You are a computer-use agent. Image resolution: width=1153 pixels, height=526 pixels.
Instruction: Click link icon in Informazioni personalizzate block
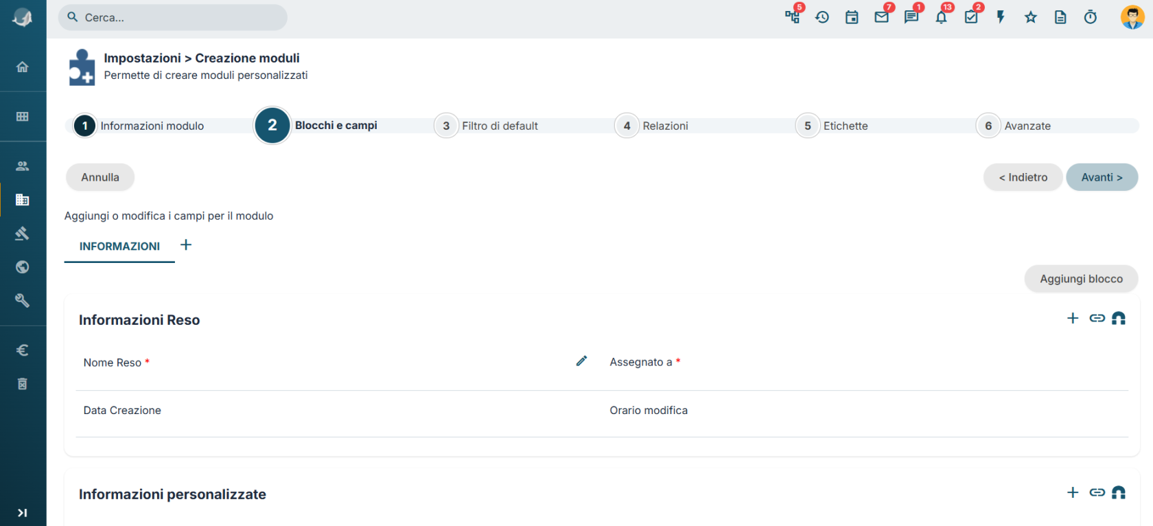pos(1097,492)
